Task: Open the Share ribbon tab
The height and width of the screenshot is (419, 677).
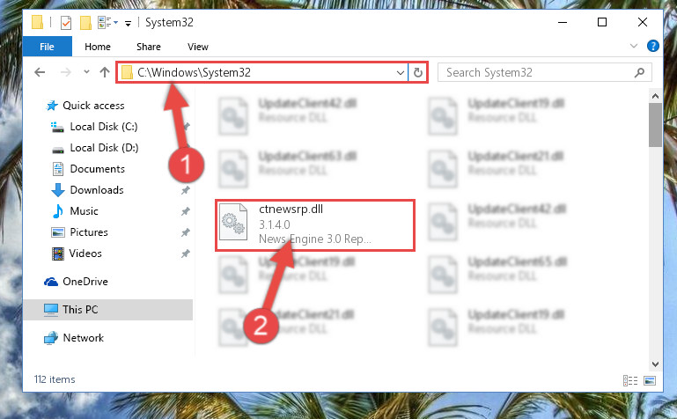Action: tap(149, 47)
